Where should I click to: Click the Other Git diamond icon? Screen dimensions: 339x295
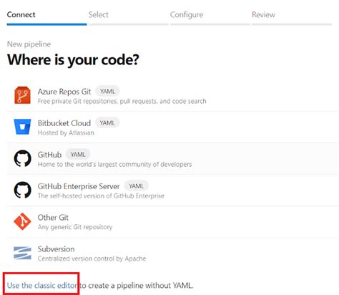(x=22, y=221)
